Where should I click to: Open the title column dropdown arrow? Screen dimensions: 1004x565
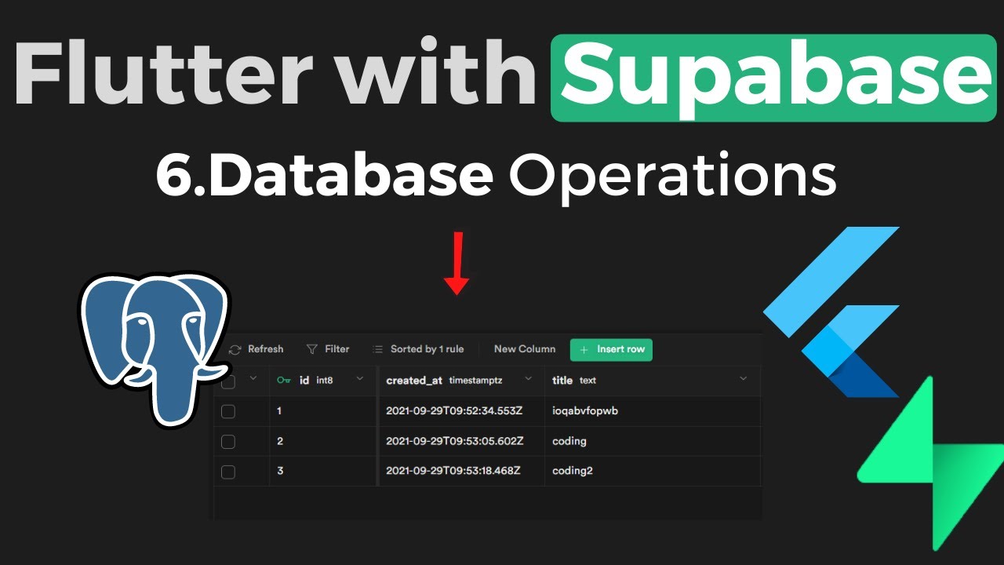pyautogui.click(x=744, y=379)
